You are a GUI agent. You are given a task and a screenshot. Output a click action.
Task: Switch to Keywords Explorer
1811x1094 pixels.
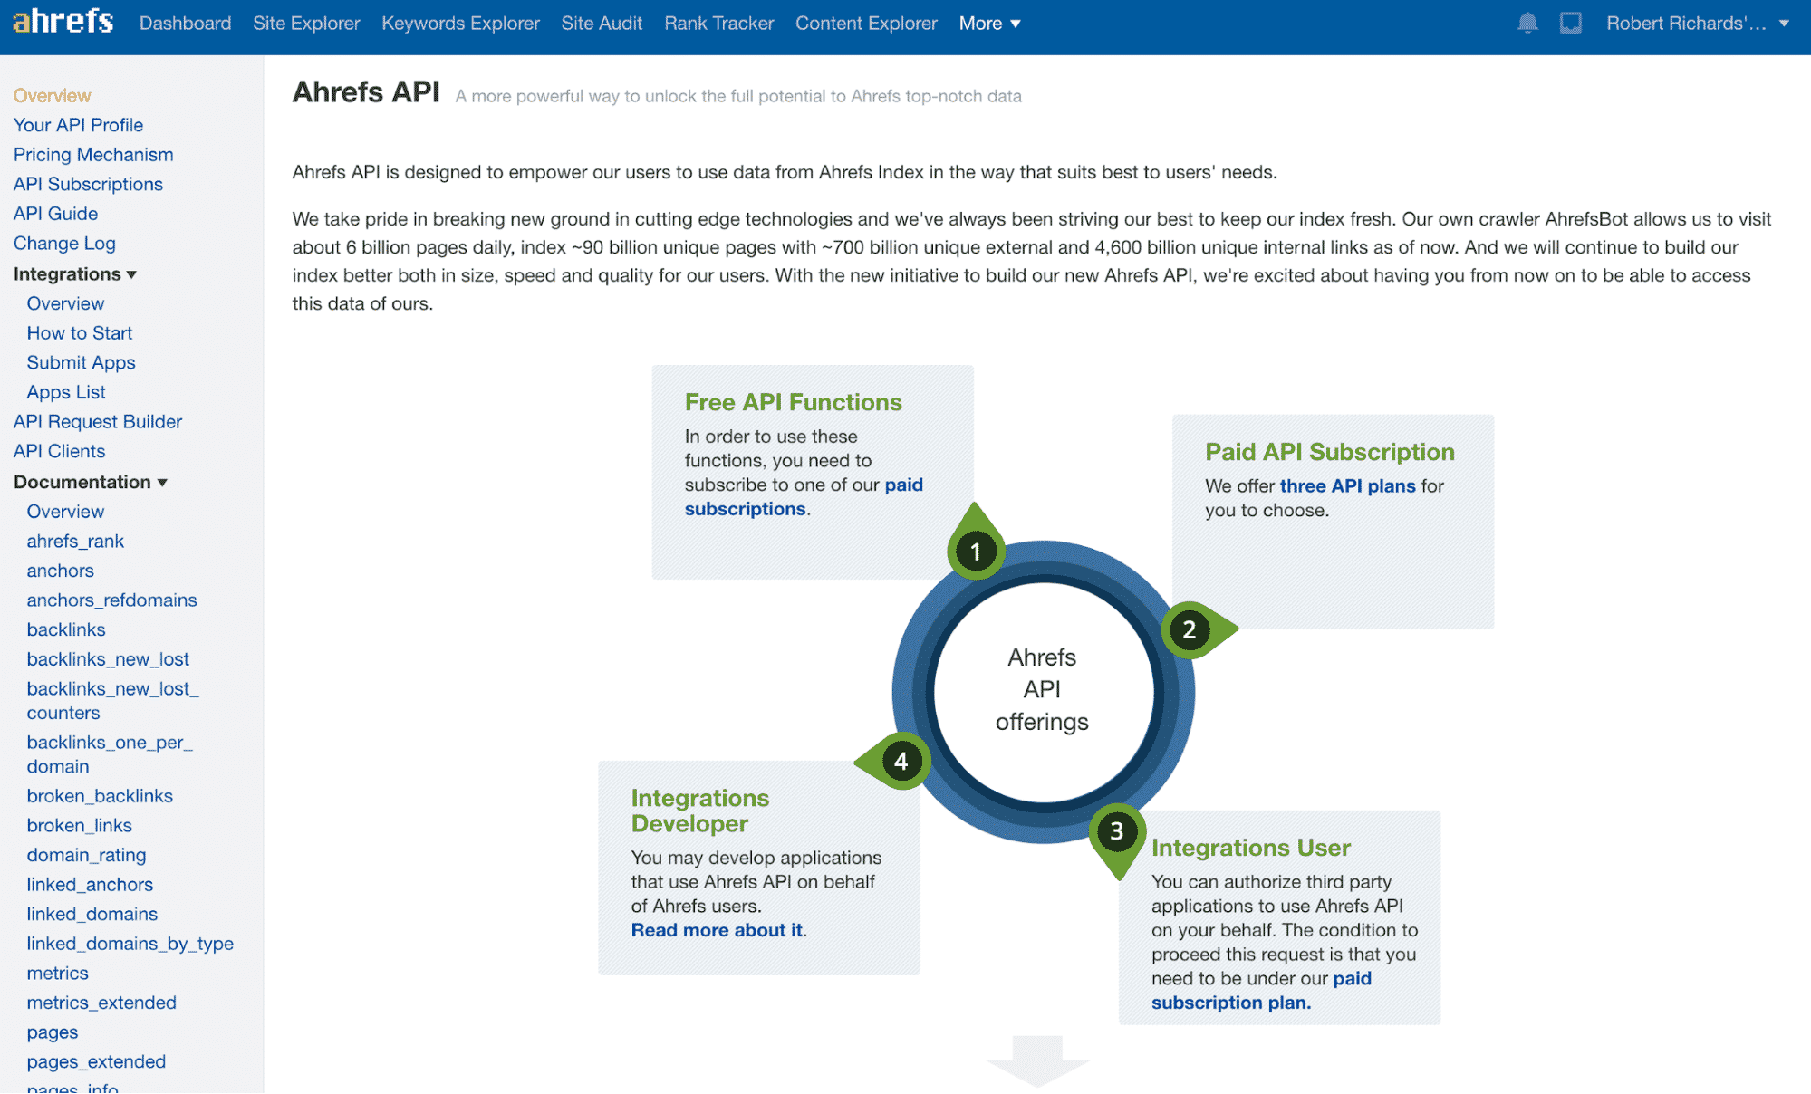pyautogui.click(x=460, y=24)
